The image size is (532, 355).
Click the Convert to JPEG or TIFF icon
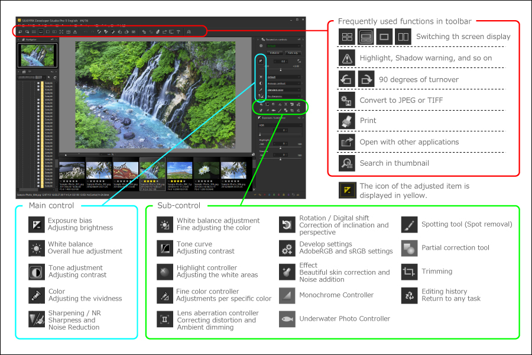coord(347,100)
